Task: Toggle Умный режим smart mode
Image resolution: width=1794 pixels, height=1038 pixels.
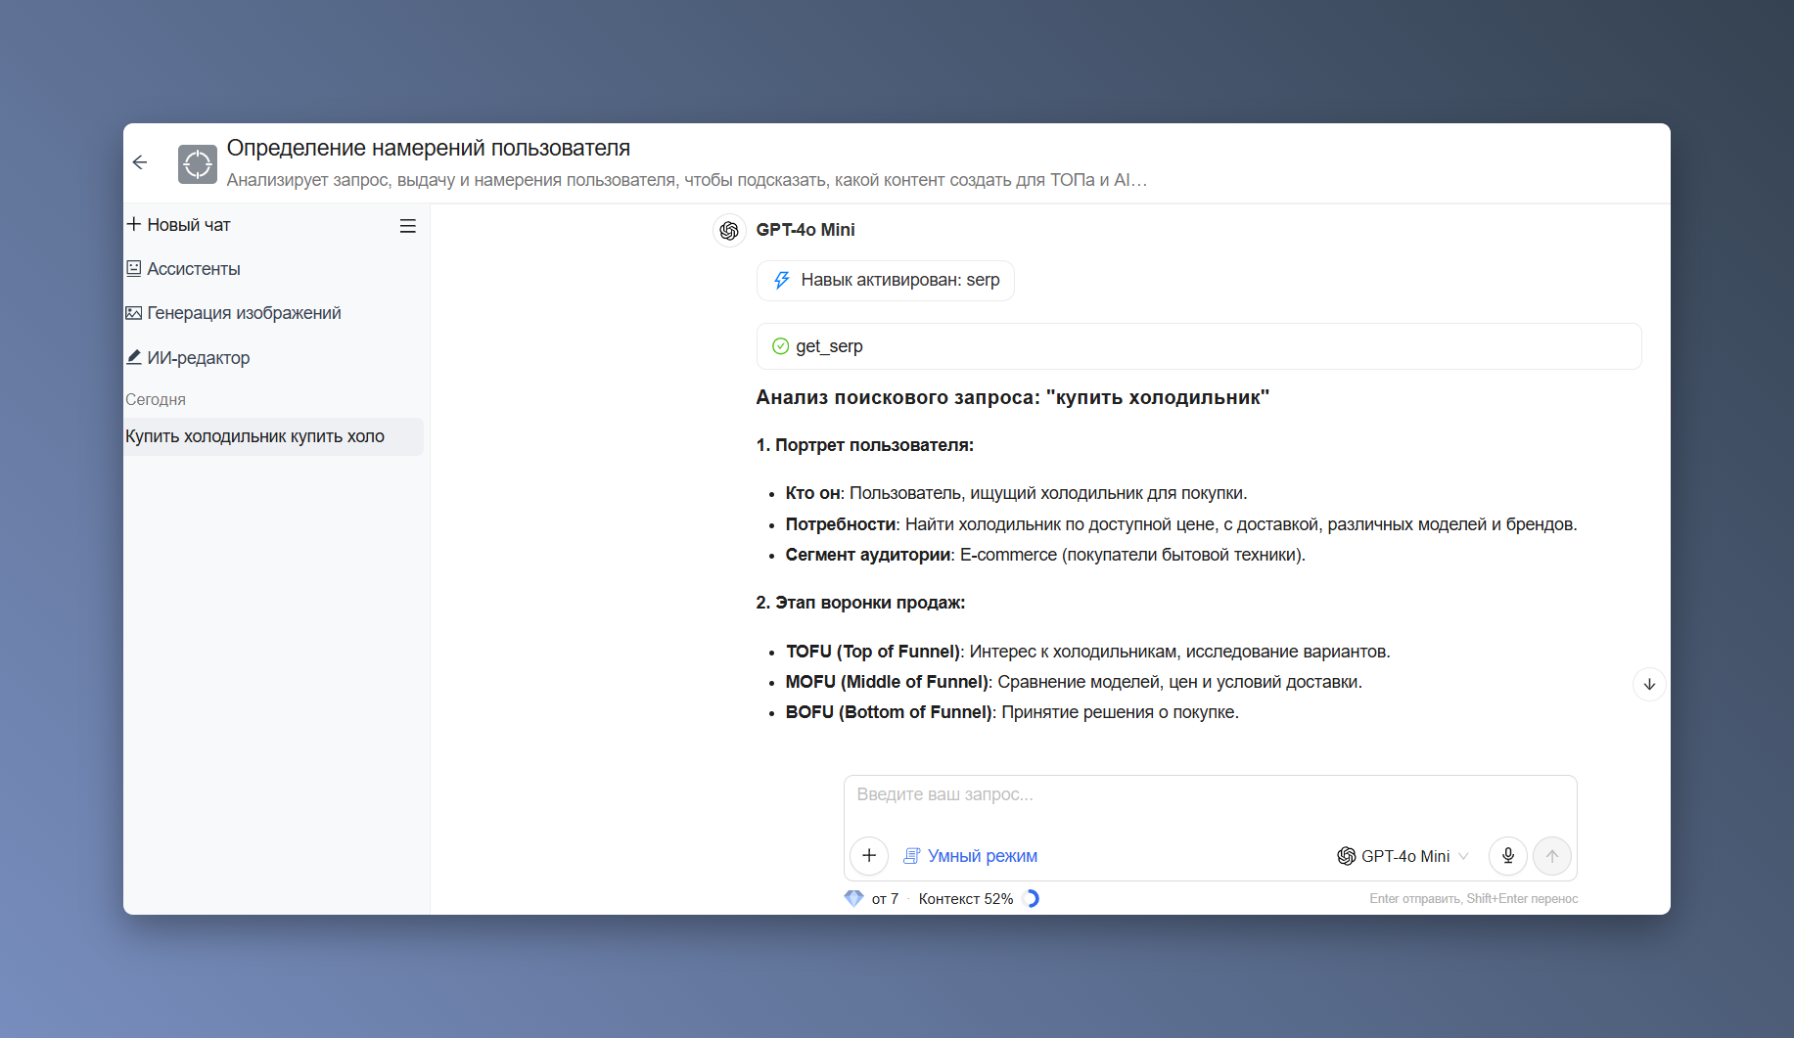Action: (x=970, y=856)
